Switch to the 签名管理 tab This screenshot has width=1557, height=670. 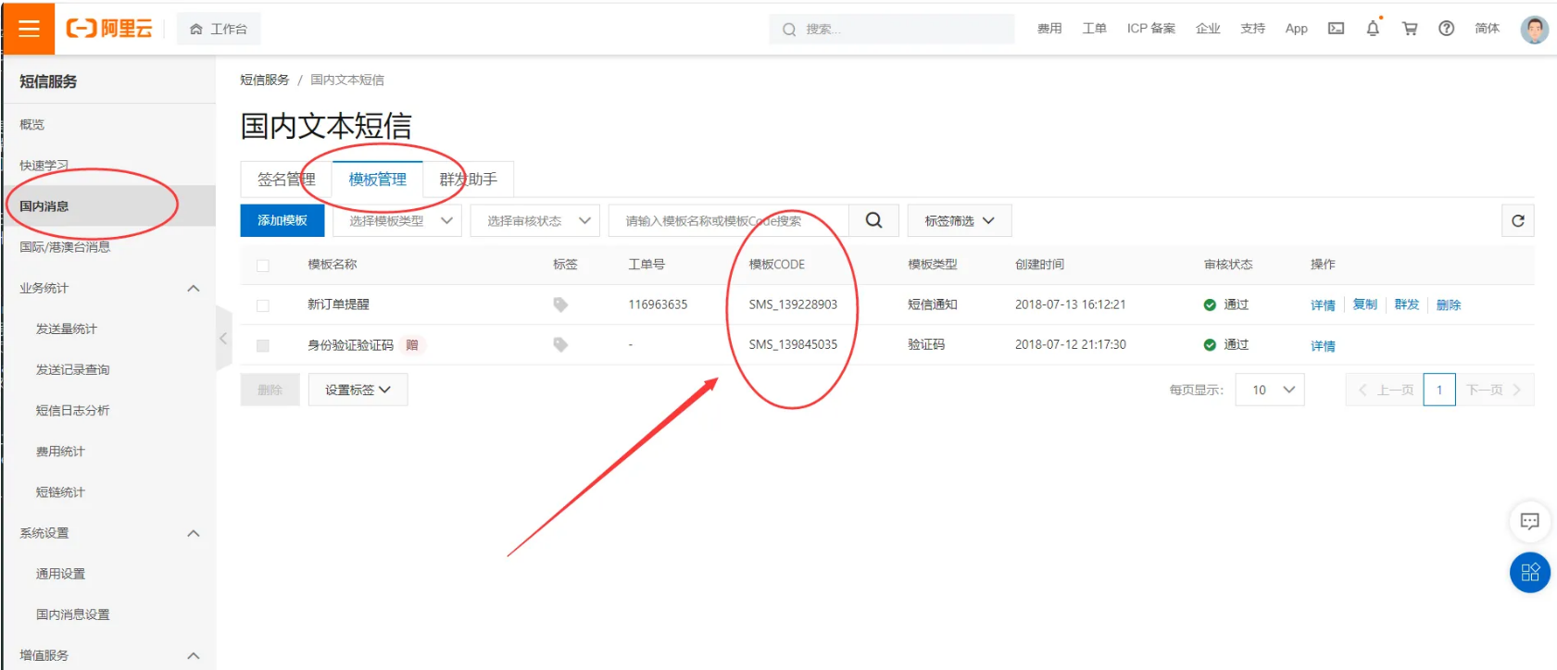coord(286,179)
